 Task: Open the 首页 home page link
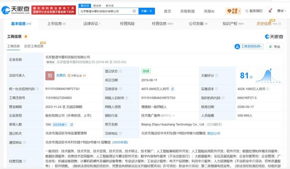pos(167,11)
